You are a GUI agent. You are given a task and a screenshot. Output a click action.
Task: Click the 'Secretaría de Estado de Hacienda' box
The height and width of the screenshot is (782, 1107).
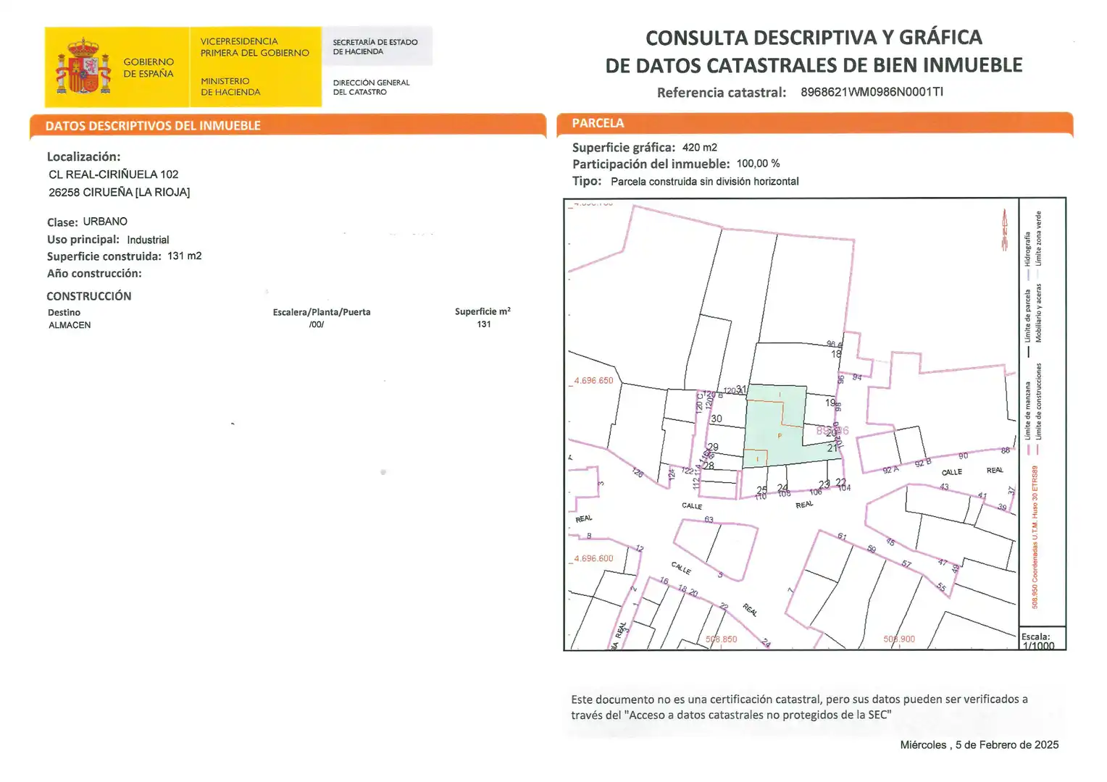click(377, 46)
